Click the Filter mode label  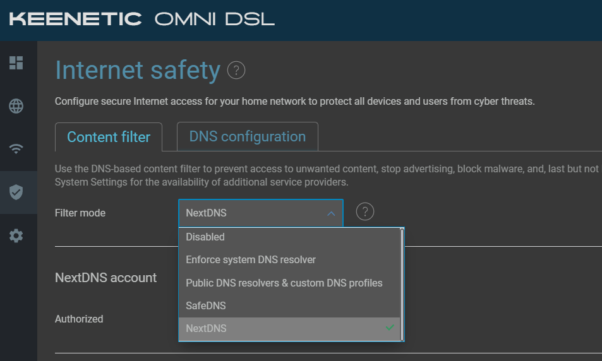[80, 213]
